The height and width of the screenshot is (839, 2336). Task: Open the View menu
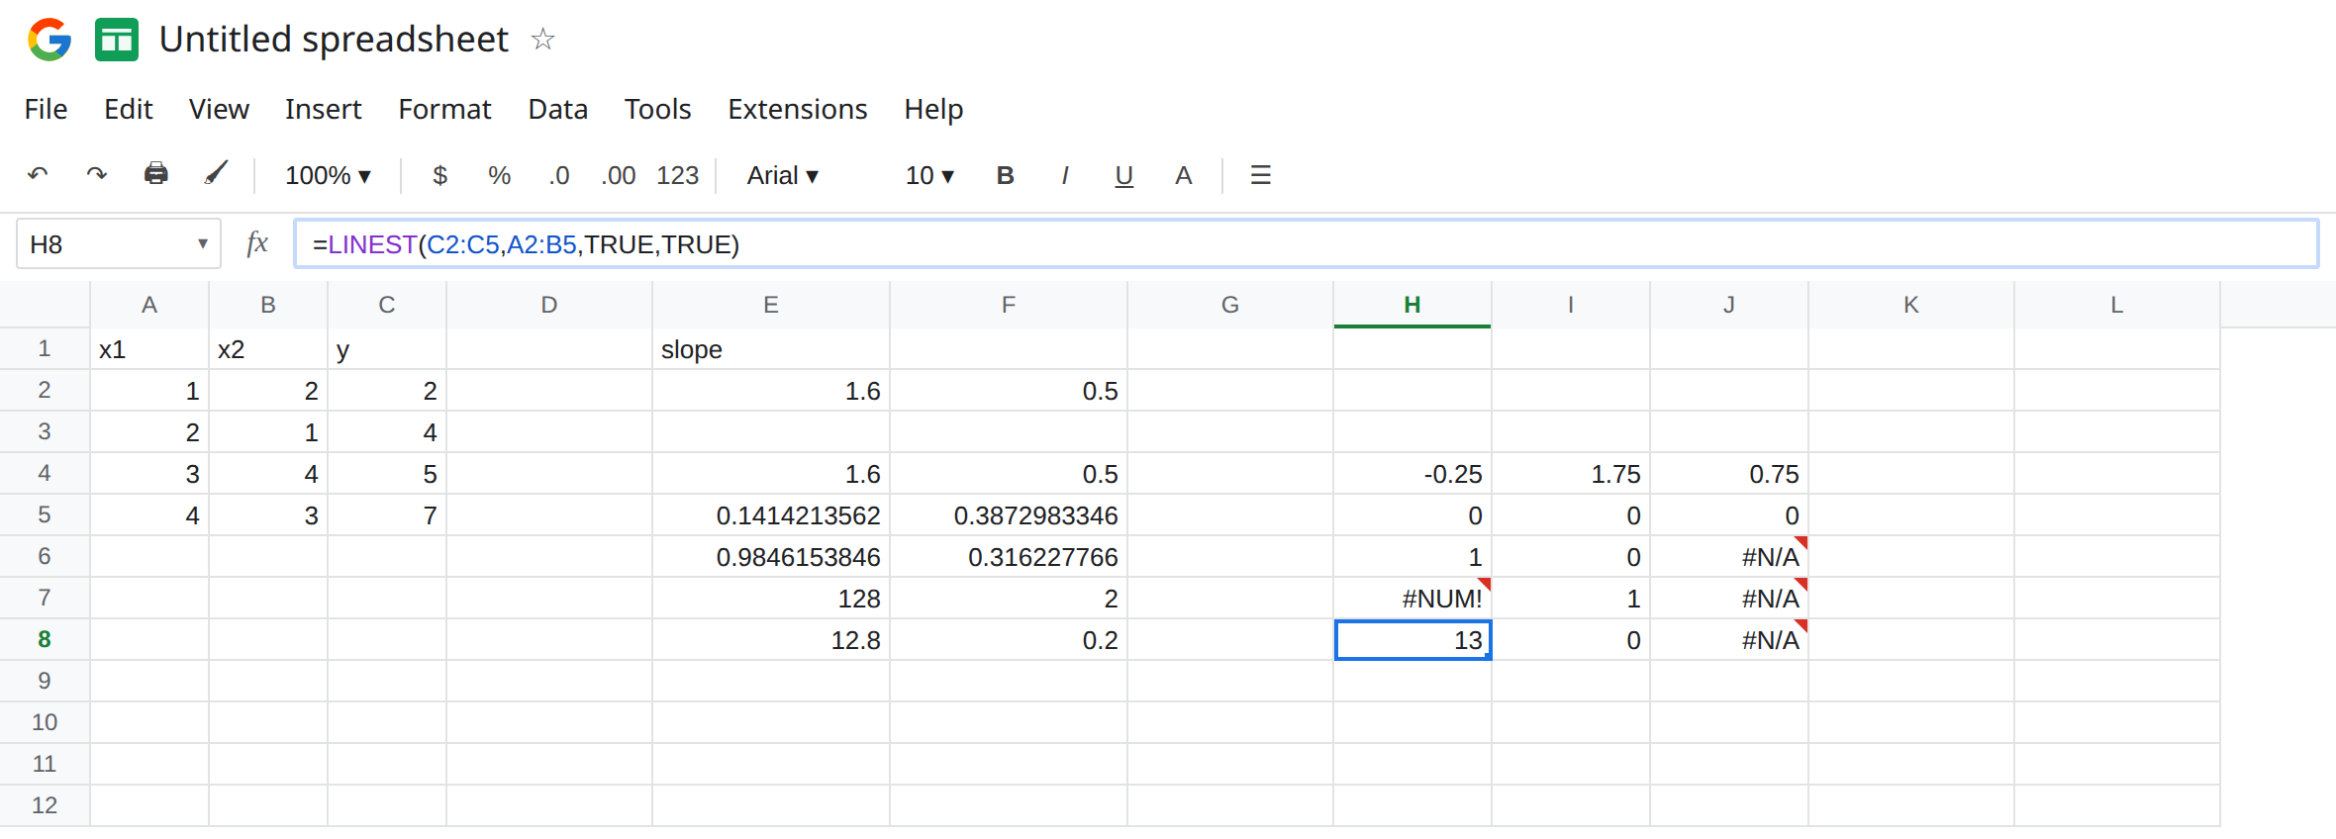[x=219, y=109]
